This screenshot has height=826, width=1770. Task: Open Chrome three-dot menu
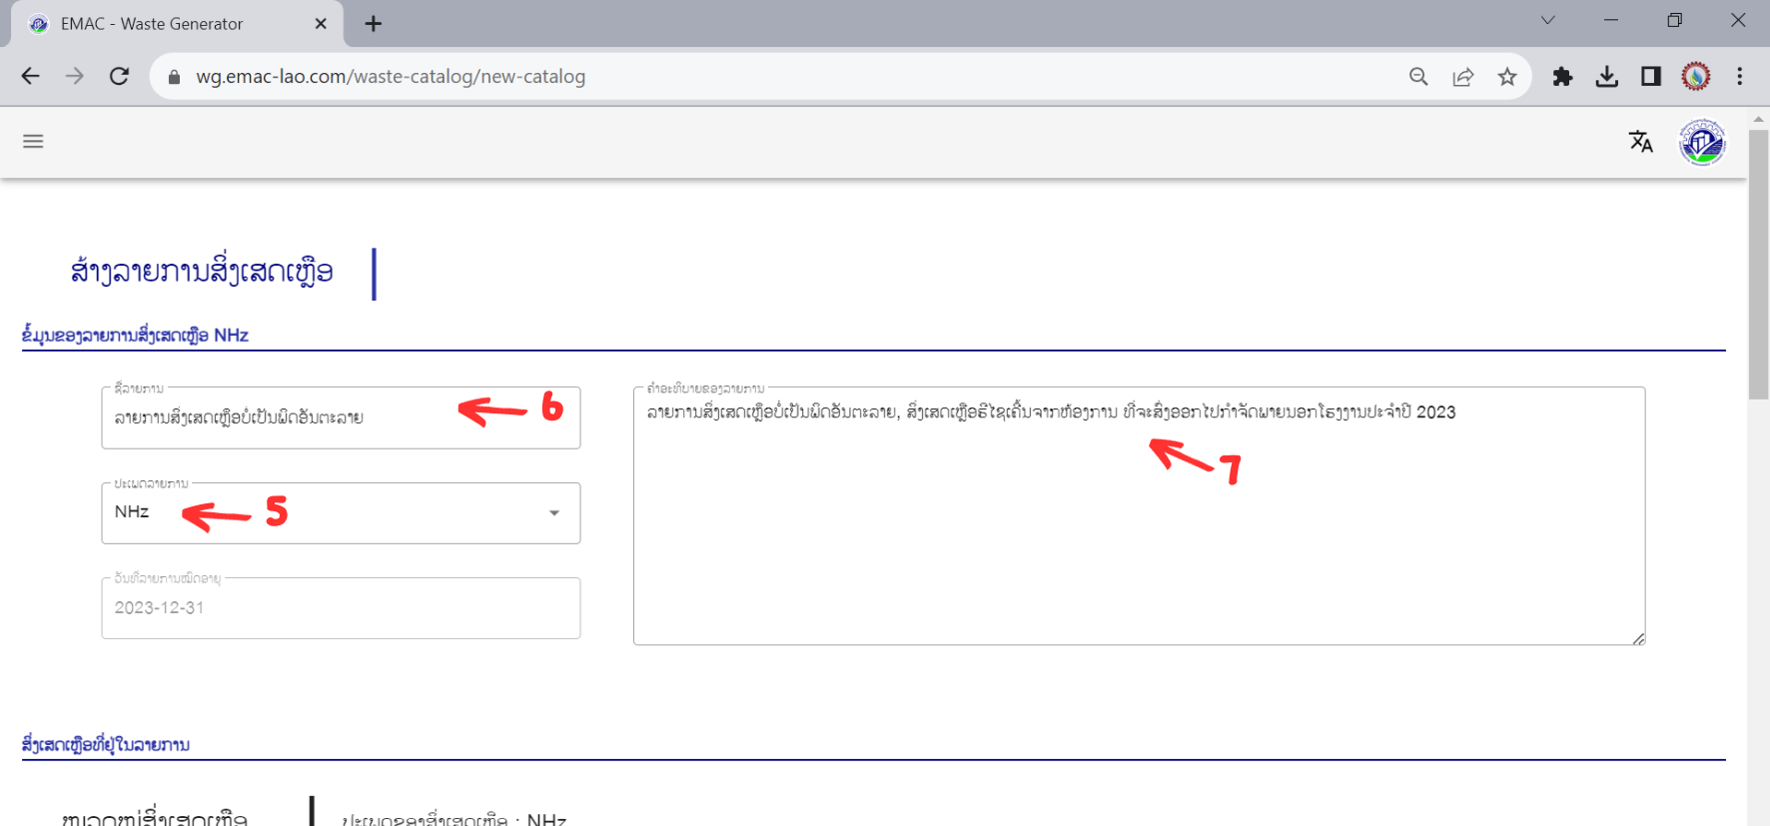click(x=1739, y=77)
